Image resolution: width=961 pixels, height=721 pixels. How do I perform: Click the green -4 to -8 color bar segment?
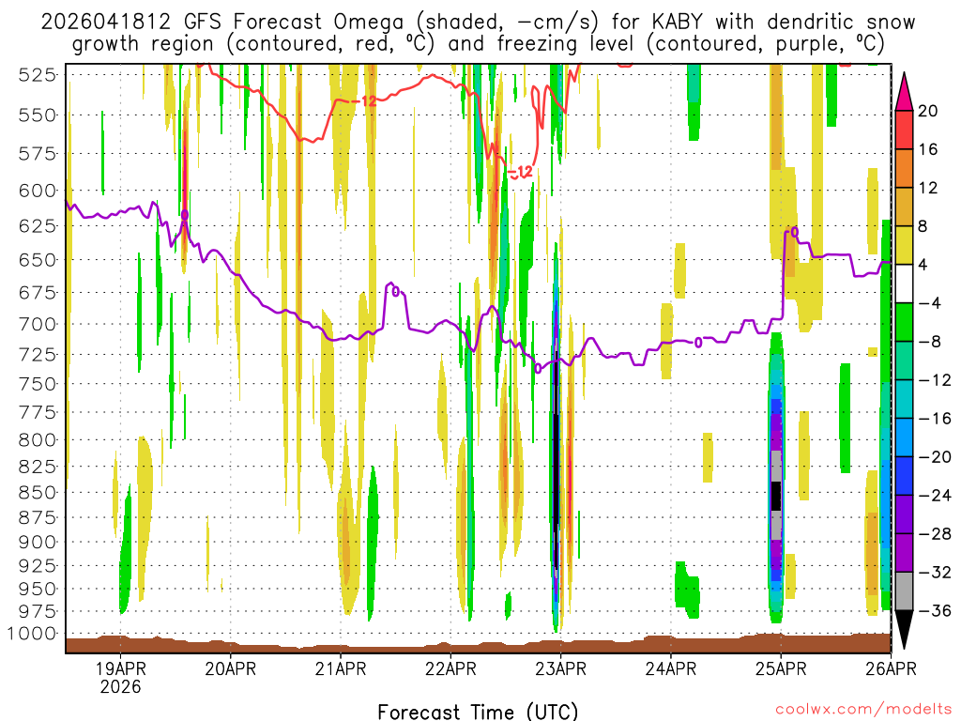pyautogui.click(x=904, y=322)
